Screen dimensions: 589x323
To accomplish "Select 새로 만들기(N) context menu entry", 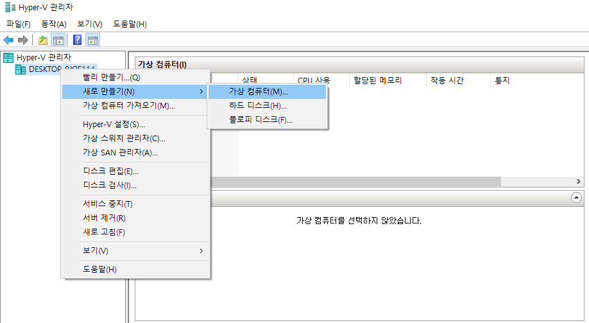I will coord(135,92).
